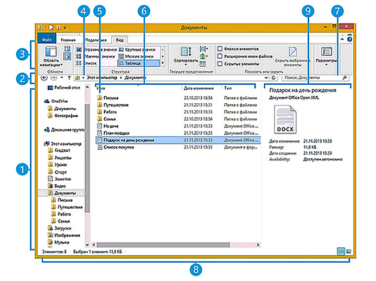
Task: Click Документы in the address breadcrumb
Action: 135,78
